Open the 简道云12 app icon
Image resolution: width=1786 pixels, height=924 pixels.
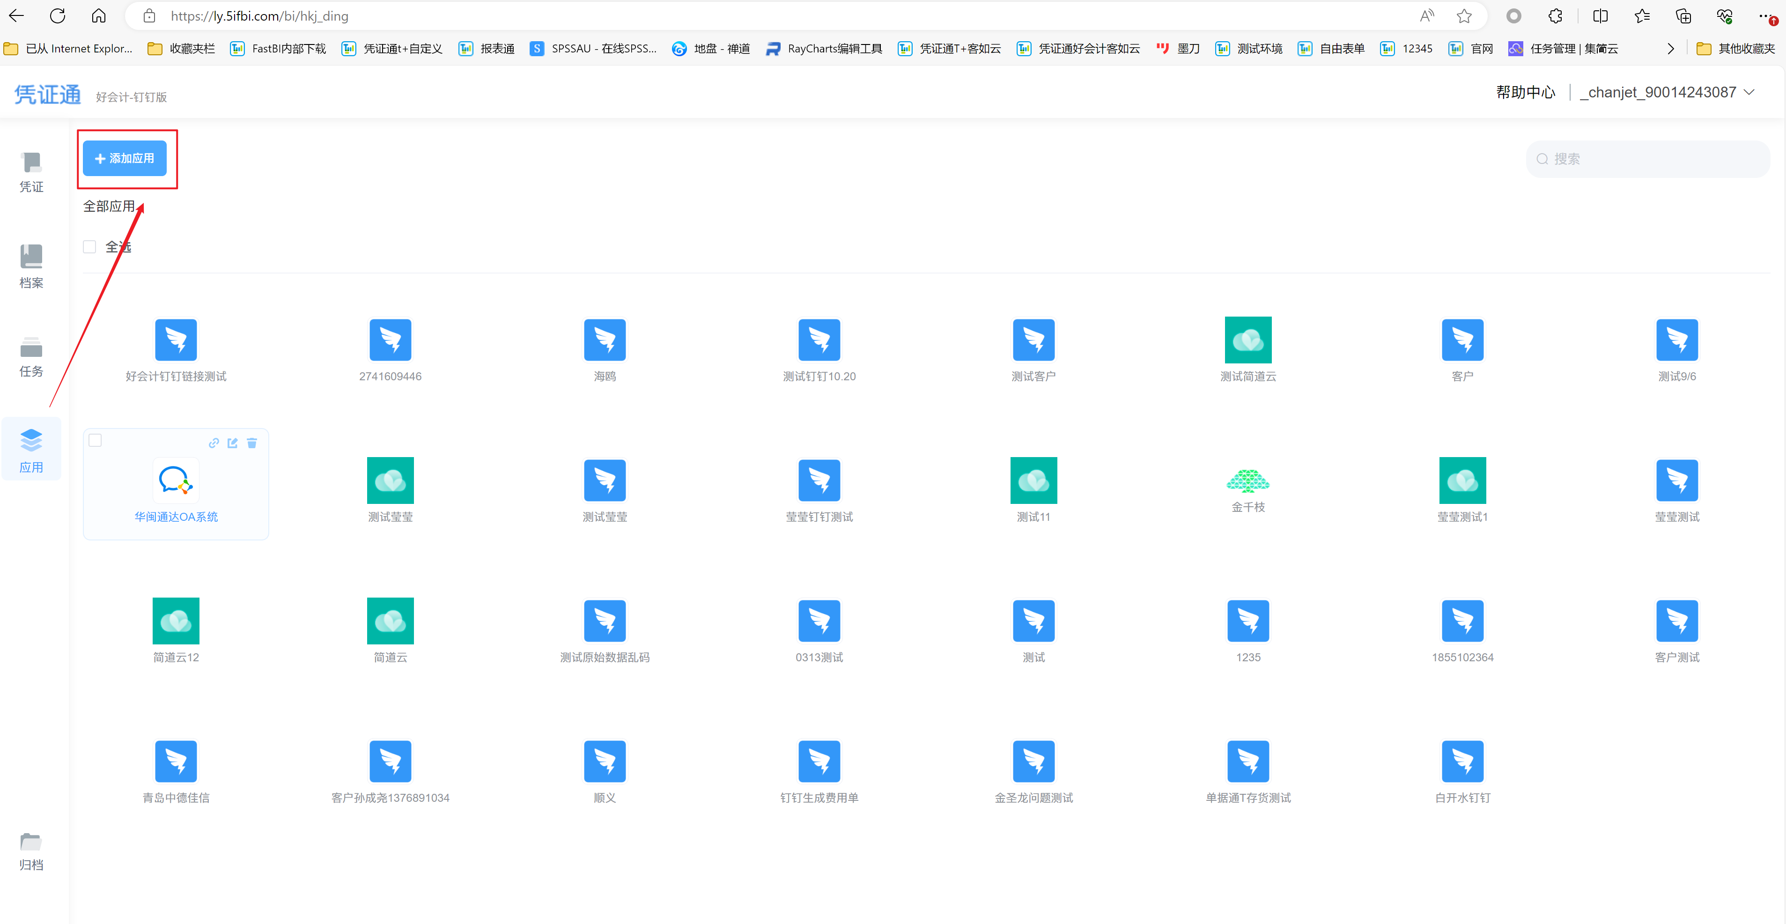176,621
